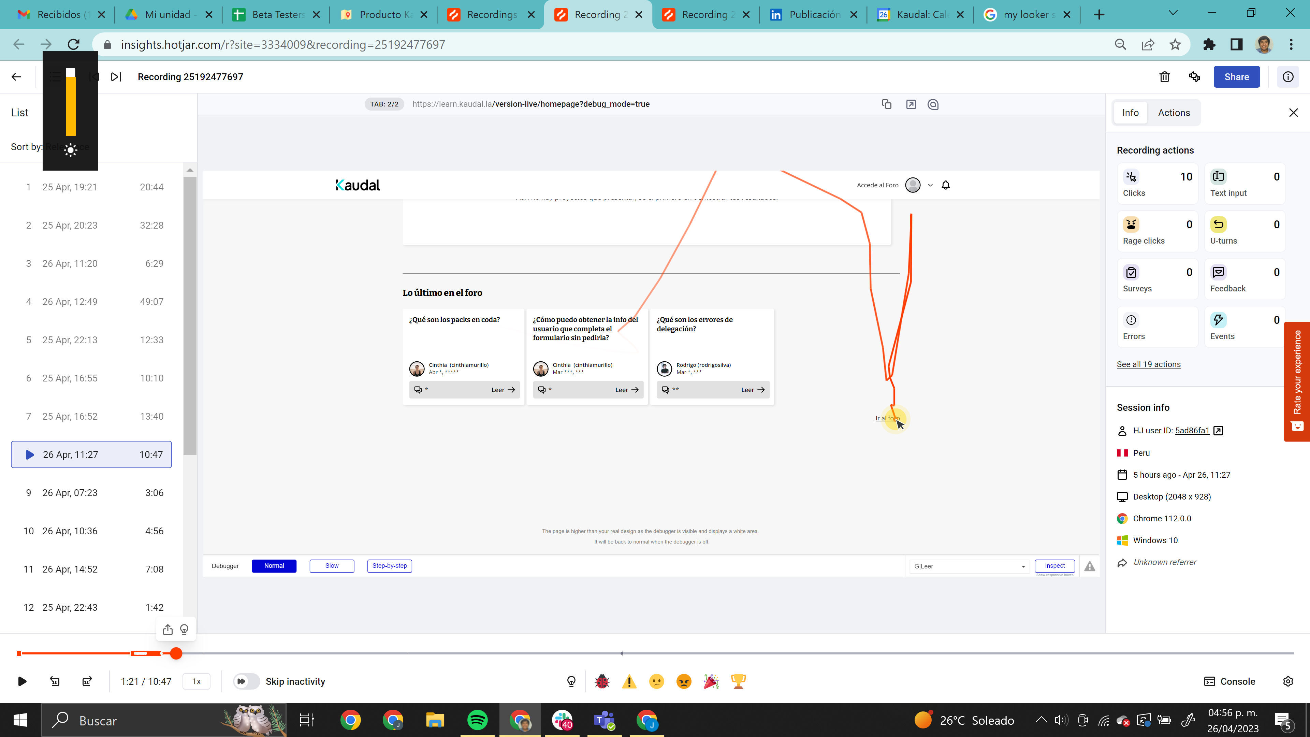
Task: Click the rewind 10 seconds icon
Action: (55, 681)
